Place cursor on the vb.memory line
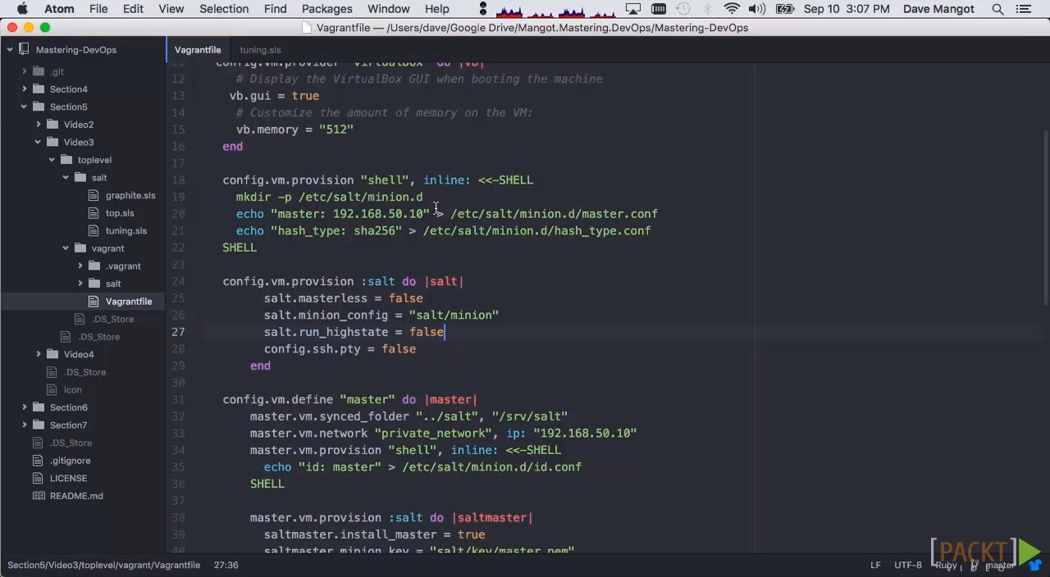The width and height of the screenshot is (1050, 577). coord(294,129)
